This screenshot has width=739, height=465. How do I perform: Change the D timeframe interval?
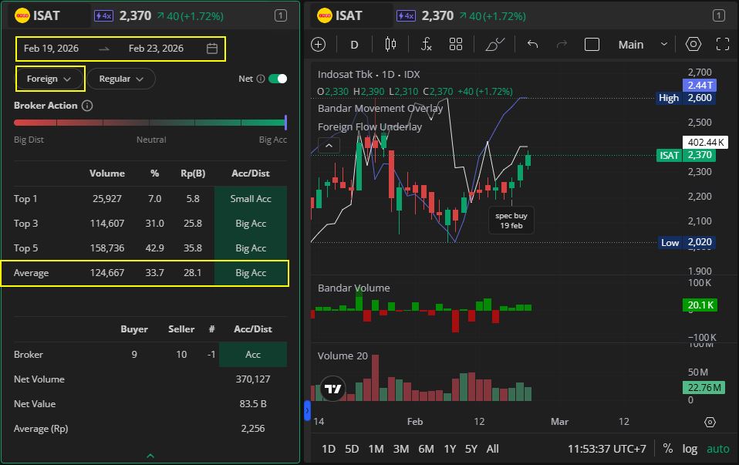(354, 45)
